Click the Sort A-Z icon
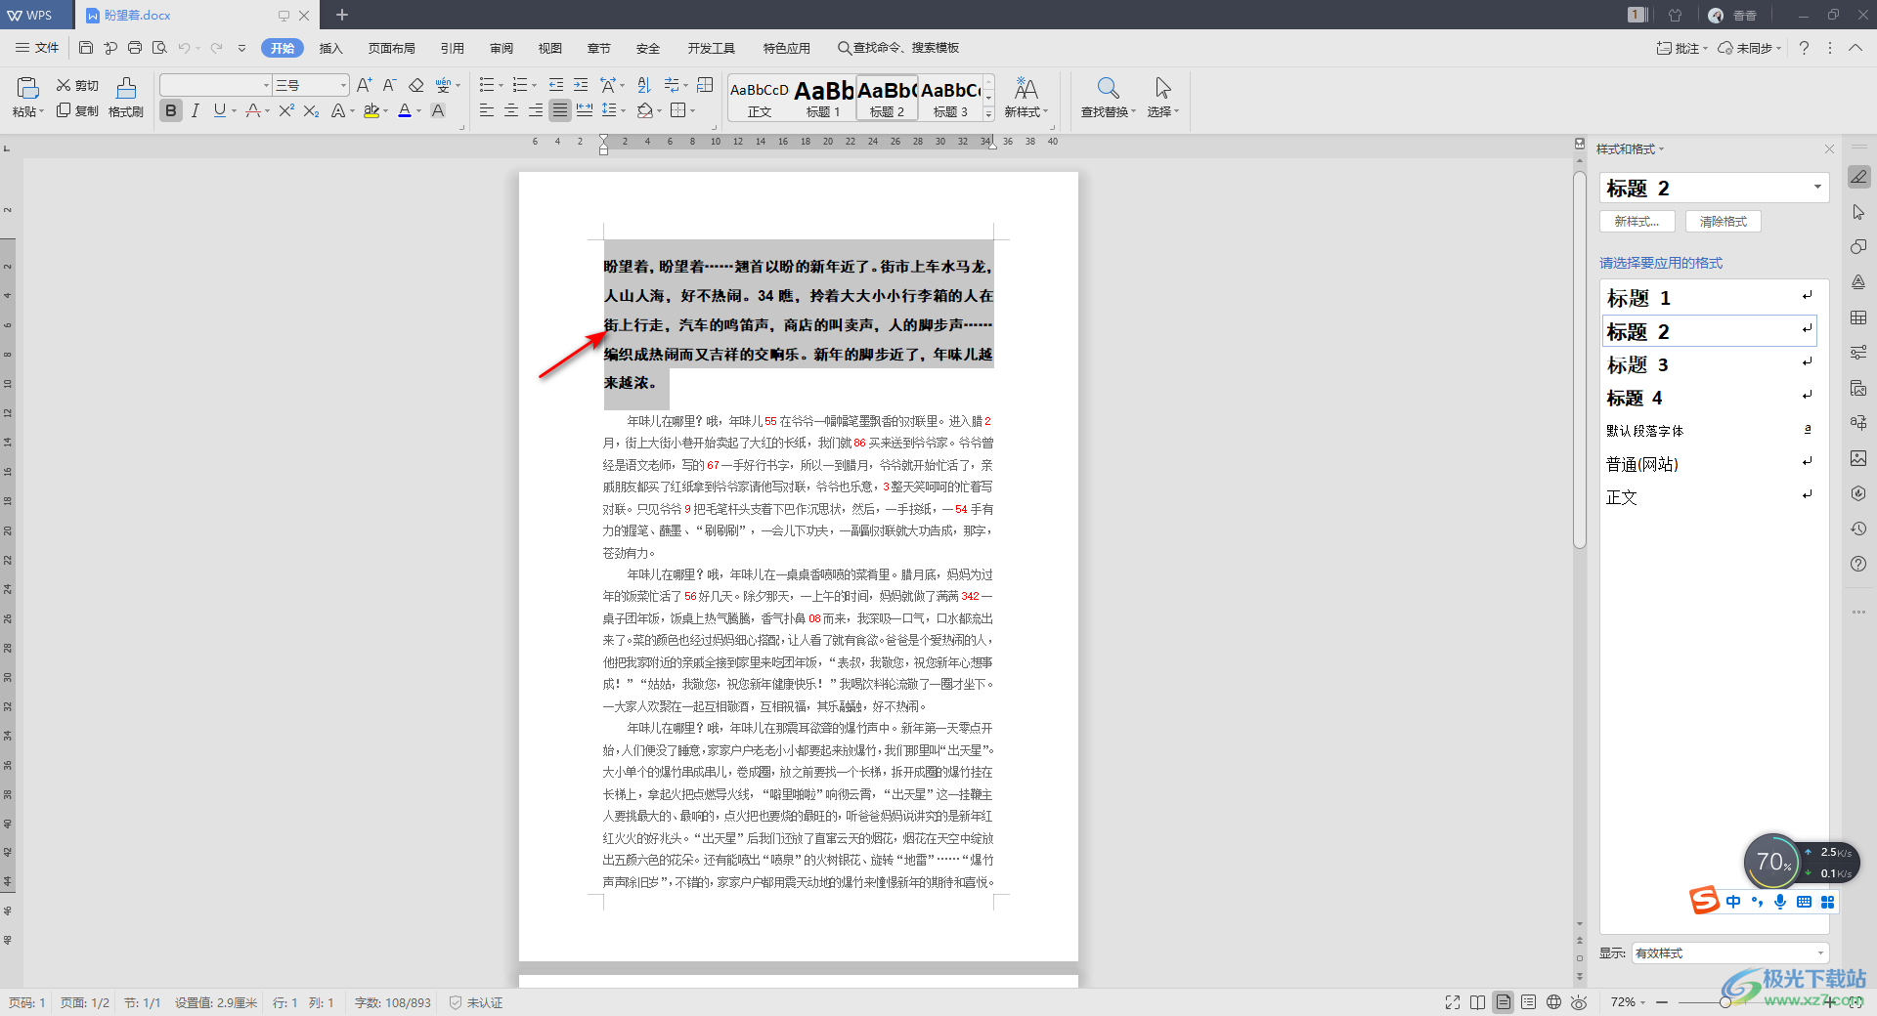Viewport: 1877px width, 1016px height. point(643,85)
